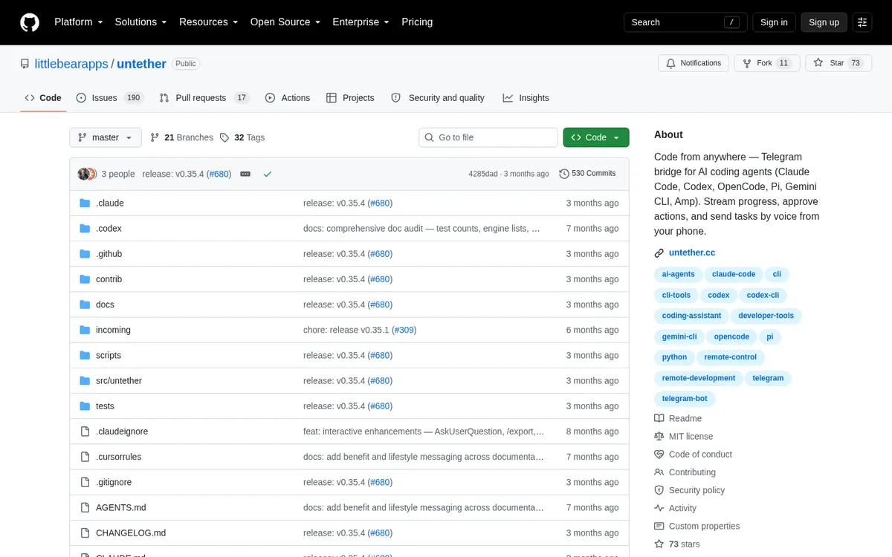Click the .claude folder icon
The image size is (892, 557).
pyautogui.click(x=85, y=203)
